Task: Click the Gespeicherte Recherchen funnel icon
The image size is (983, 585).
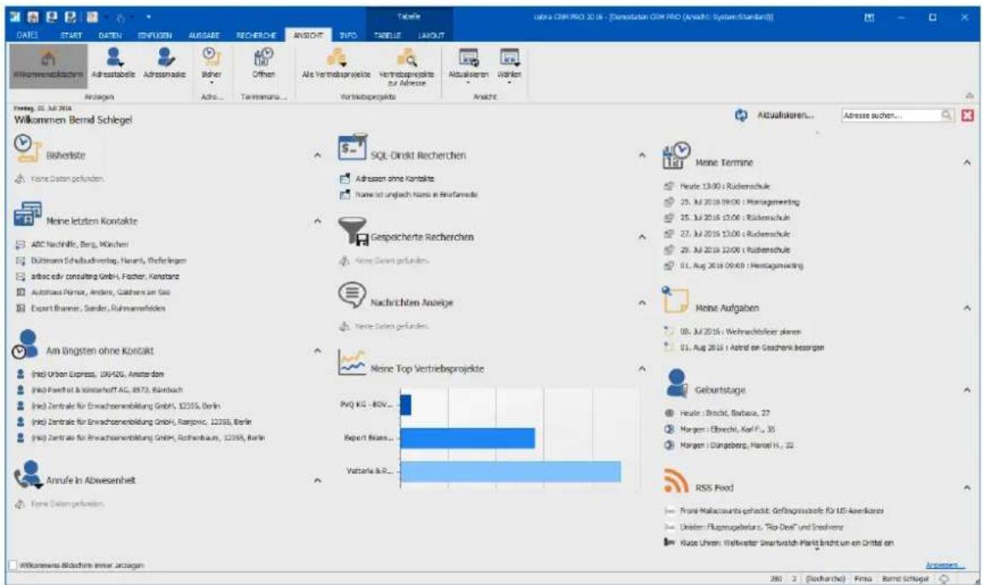Action: 353,232
